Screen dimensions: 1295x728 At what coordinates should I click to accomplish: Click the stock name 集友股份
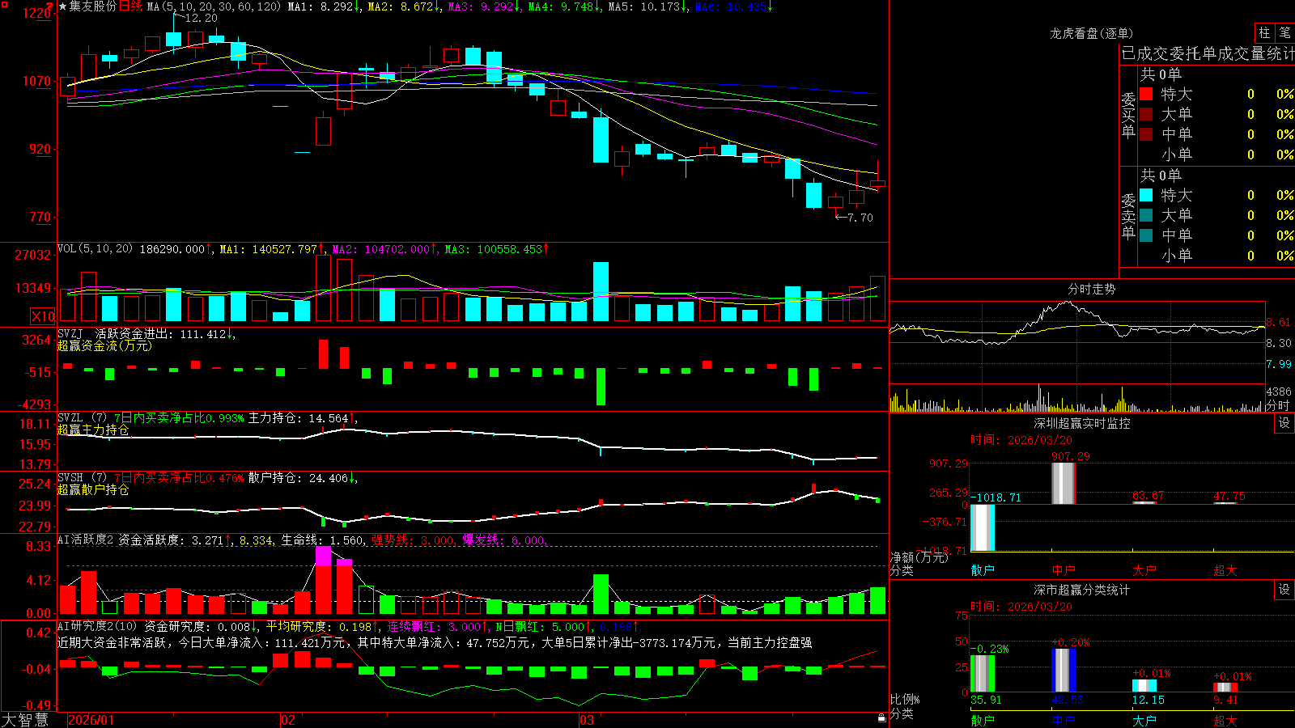[93, 6]
